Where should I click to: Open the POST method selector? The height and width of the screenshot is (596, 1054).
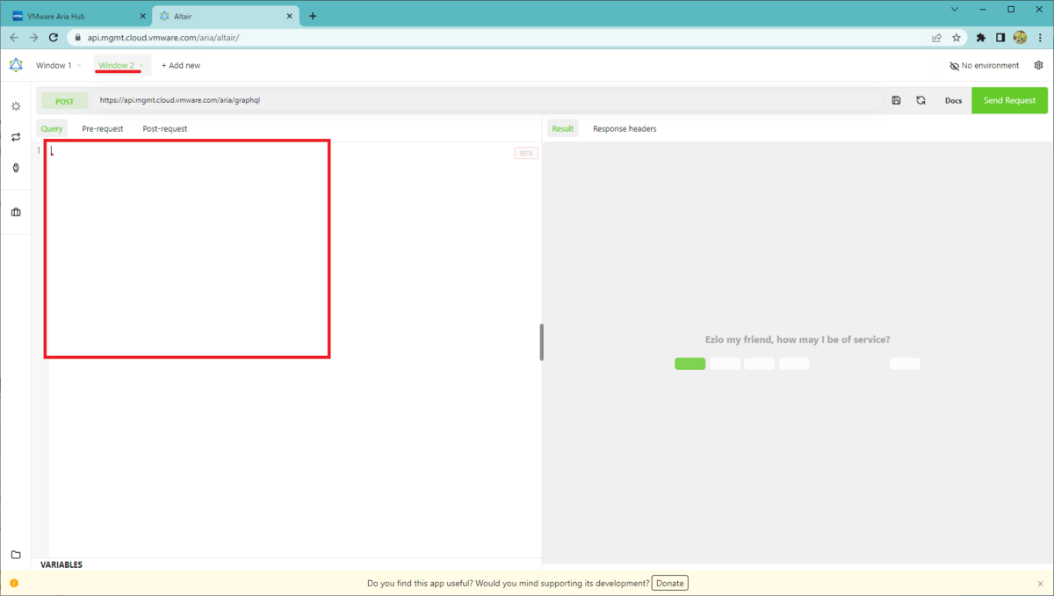point(65,101)
